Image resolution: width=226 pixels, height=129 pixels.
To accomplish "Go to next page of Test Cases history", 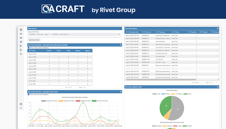I will point(214,82).
